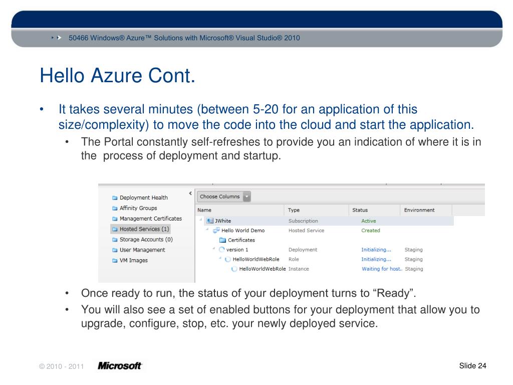Click the Hello Azure Cont. slide title
The width and height of the screenshot is (513, 385).
click(117, 76)
